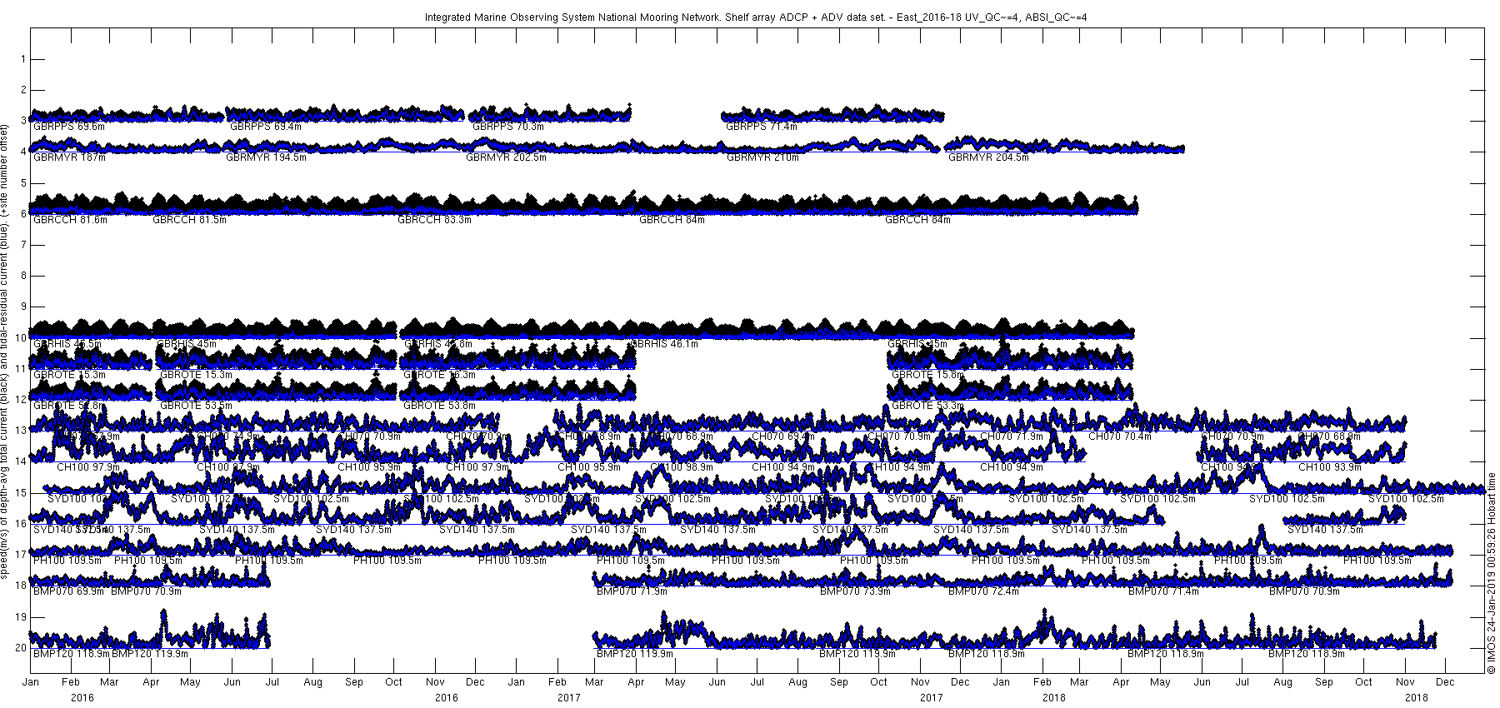1500x708 pixels.
Task: Click the 'BMP070 73.9m' label
Action: [x=855, y=591]
